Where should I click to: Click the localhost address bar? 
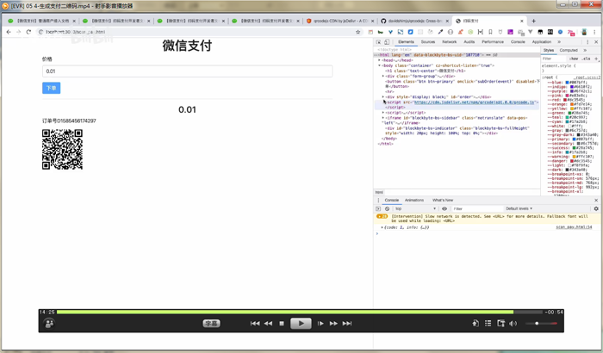click(196, 32)
